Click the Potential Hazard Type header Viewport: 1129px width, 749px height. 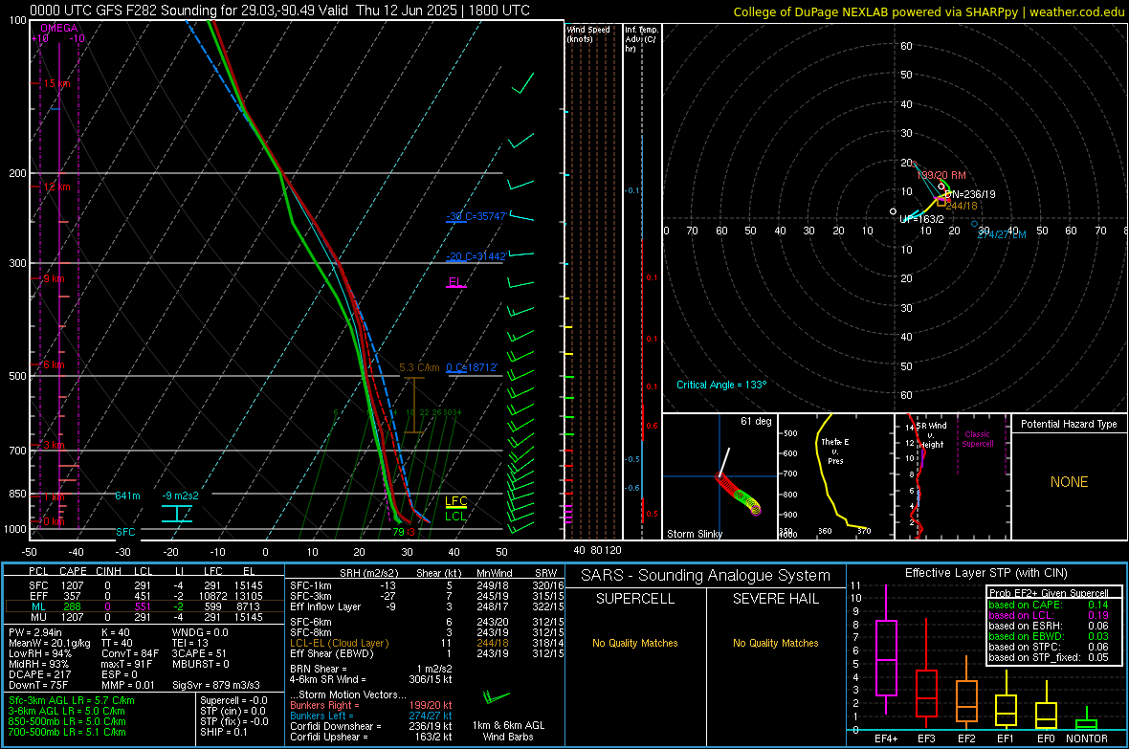click(1070, 424)
